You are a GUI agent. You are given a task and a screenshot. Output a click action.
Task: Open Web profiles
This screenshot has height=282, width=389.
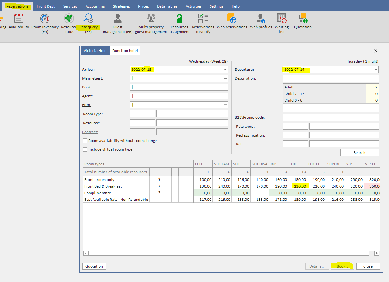261,21
